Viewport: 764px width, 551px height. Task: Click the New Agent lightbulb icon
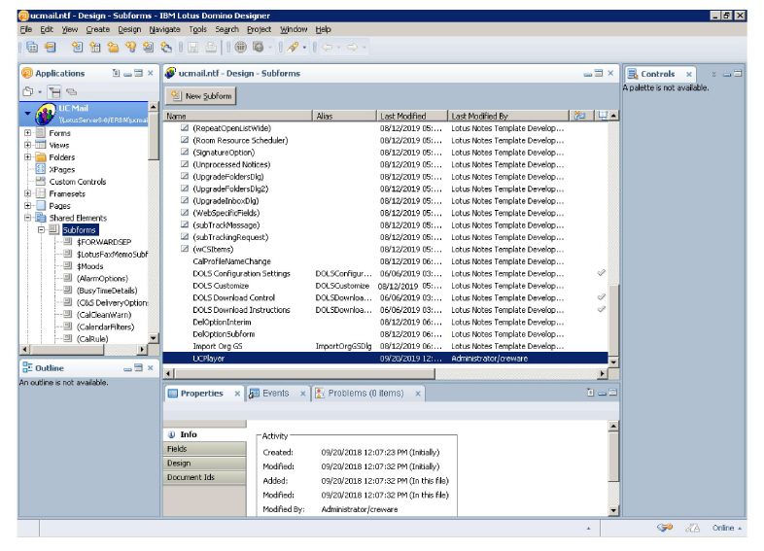click(130, 48)
